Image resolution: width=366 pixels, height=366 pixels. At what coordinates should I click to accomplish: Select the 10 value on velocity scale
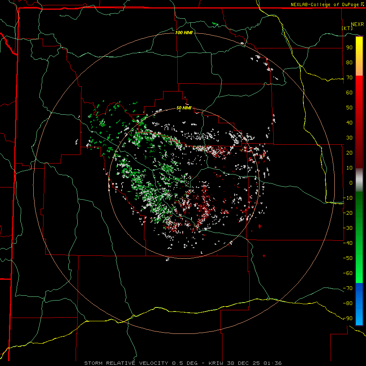pyautogui.click(x=349, y=168)
